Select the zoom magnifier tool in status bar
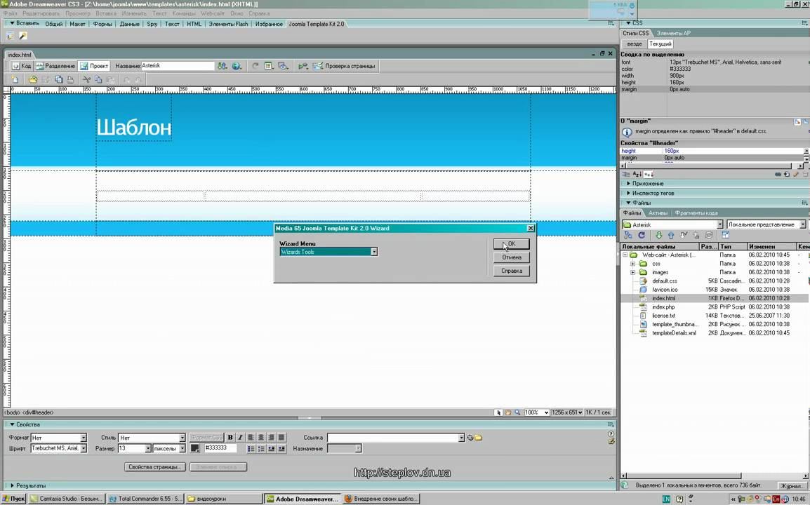 [517, 412]
